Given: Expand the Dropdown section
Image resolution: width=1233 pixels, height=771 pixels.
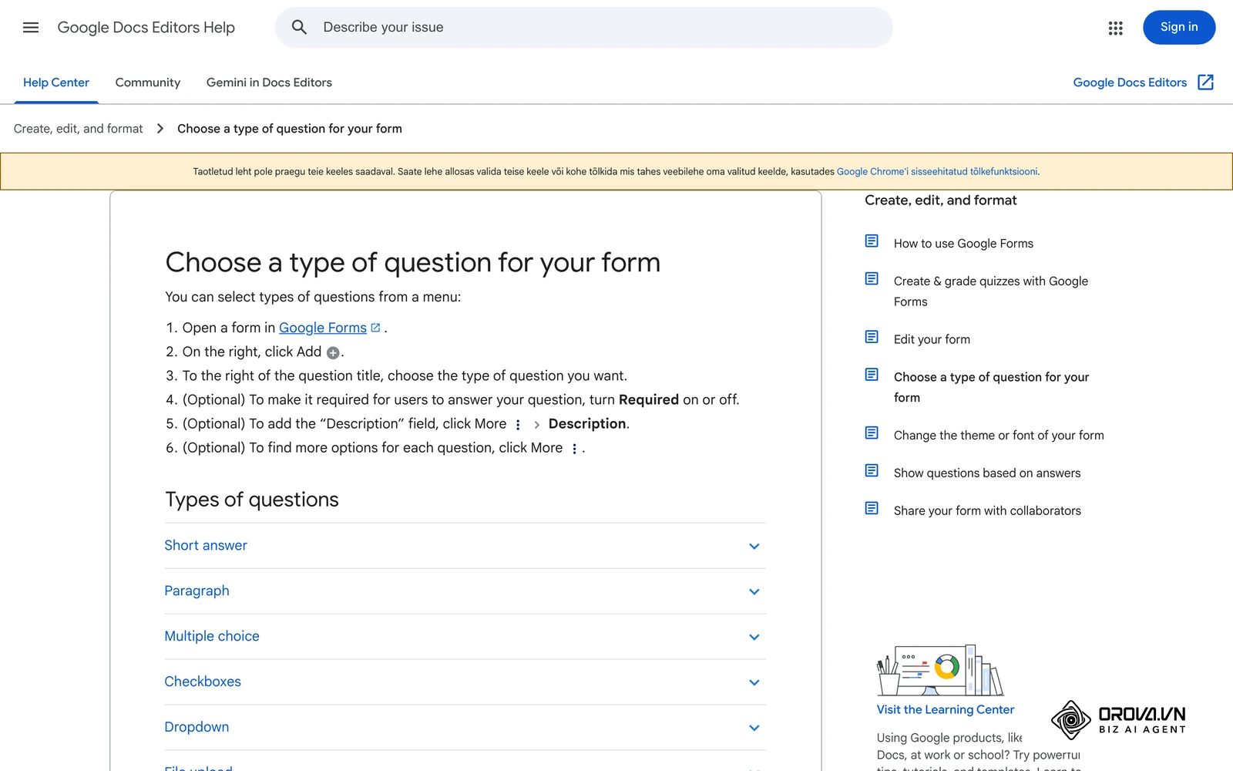Looking at the screenshot, I should click(465, 728).
